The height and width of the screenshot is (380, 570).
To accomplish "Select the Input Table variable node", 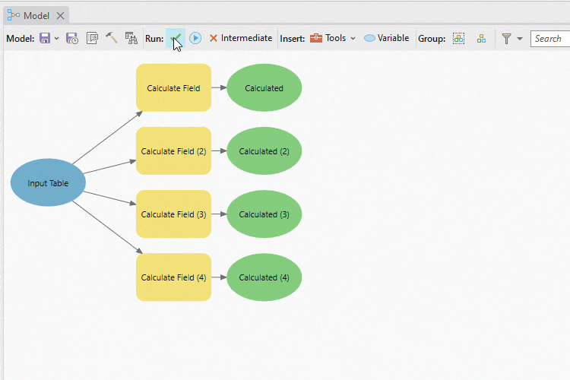I will point(48,183).
